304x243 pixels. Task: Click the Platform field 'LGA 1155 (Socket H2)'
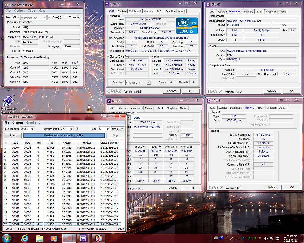click(x=51, y=32)
